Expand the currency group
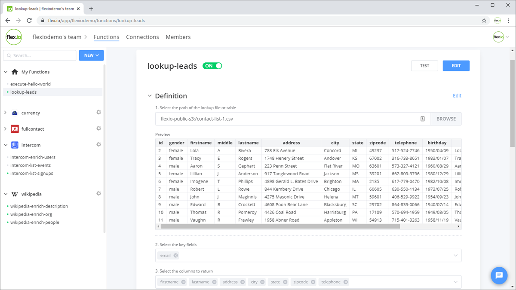516x290 pixels. 6,113
